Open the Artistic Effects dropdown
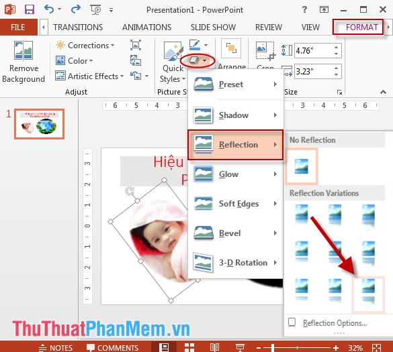 point(89,76)
